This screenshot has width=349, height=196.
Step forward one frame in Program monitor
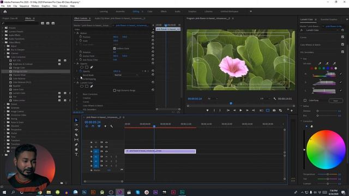(247, 110)
